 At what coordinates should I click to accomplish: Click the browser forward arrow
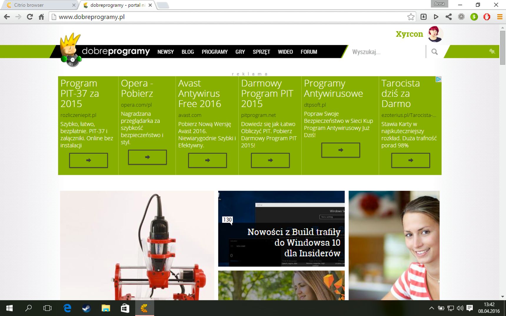click(18, 17)
